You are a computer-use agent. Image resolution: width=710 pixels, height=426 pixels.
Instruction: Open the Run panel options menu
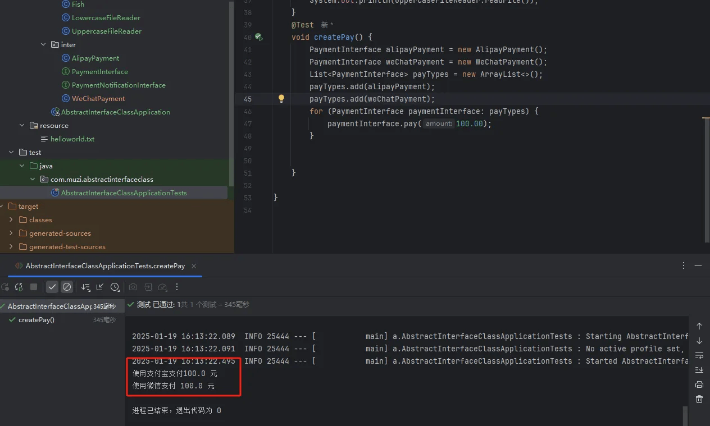[x=684, y=265]
